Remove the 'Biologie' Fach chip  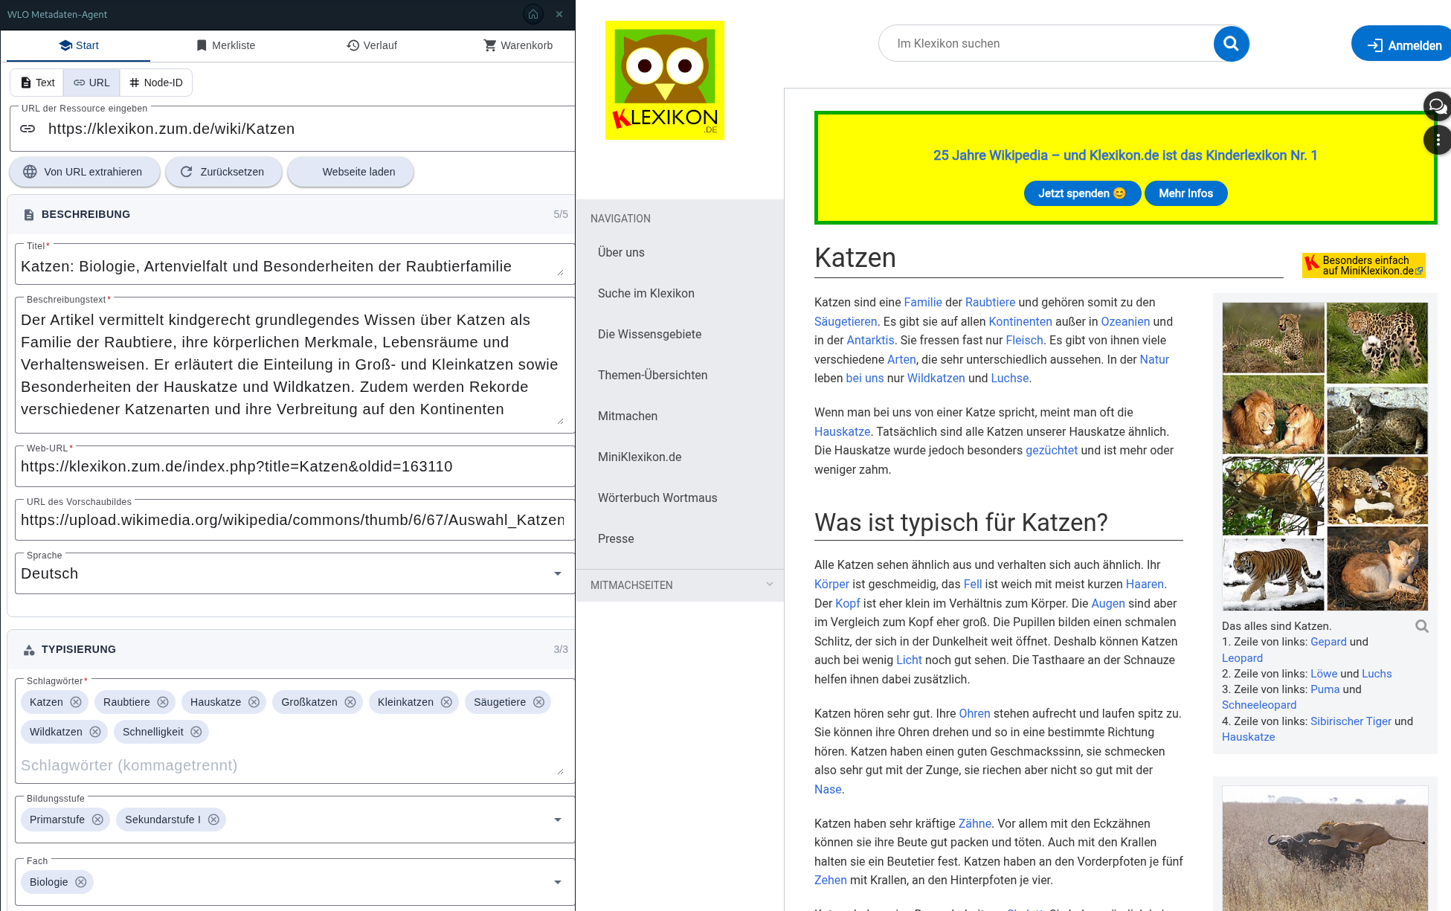pos(80,882)
